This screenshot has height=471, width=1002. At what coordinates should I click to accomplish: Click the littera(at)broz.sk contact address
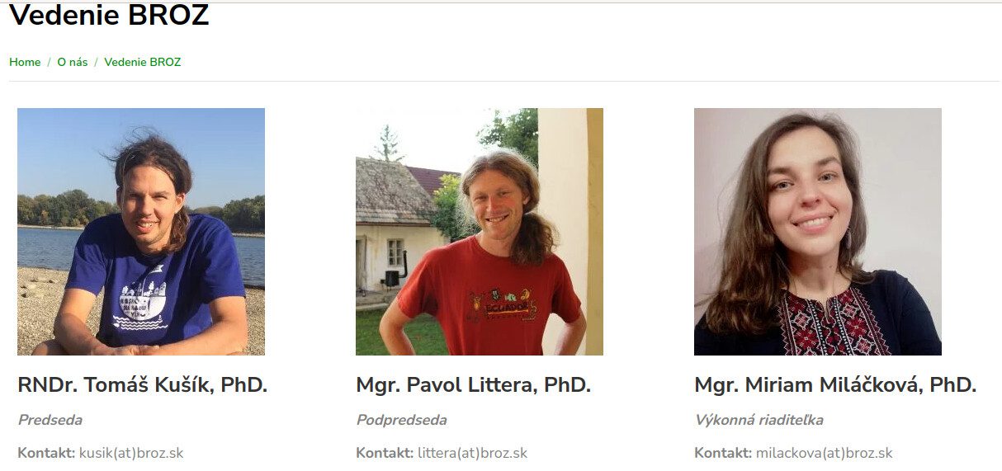pyautogui.click(x=472, y=453)
